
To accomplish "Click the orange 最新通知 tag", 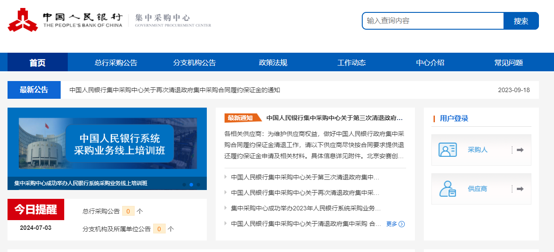I will tap(241, 118).
